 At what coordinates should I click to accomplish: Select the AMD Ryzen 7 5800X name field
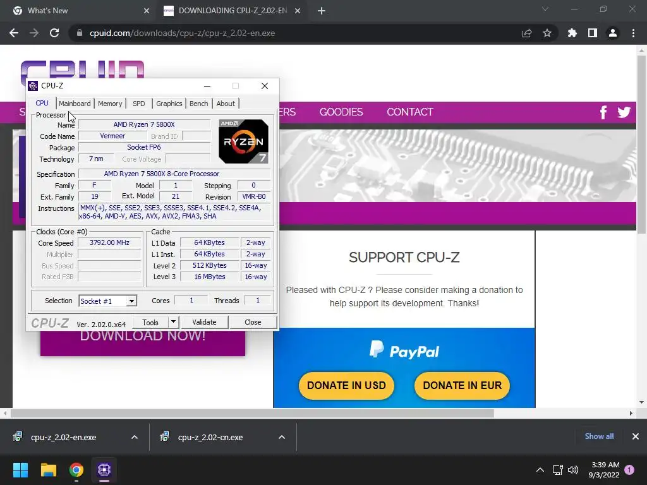(144, 124)
